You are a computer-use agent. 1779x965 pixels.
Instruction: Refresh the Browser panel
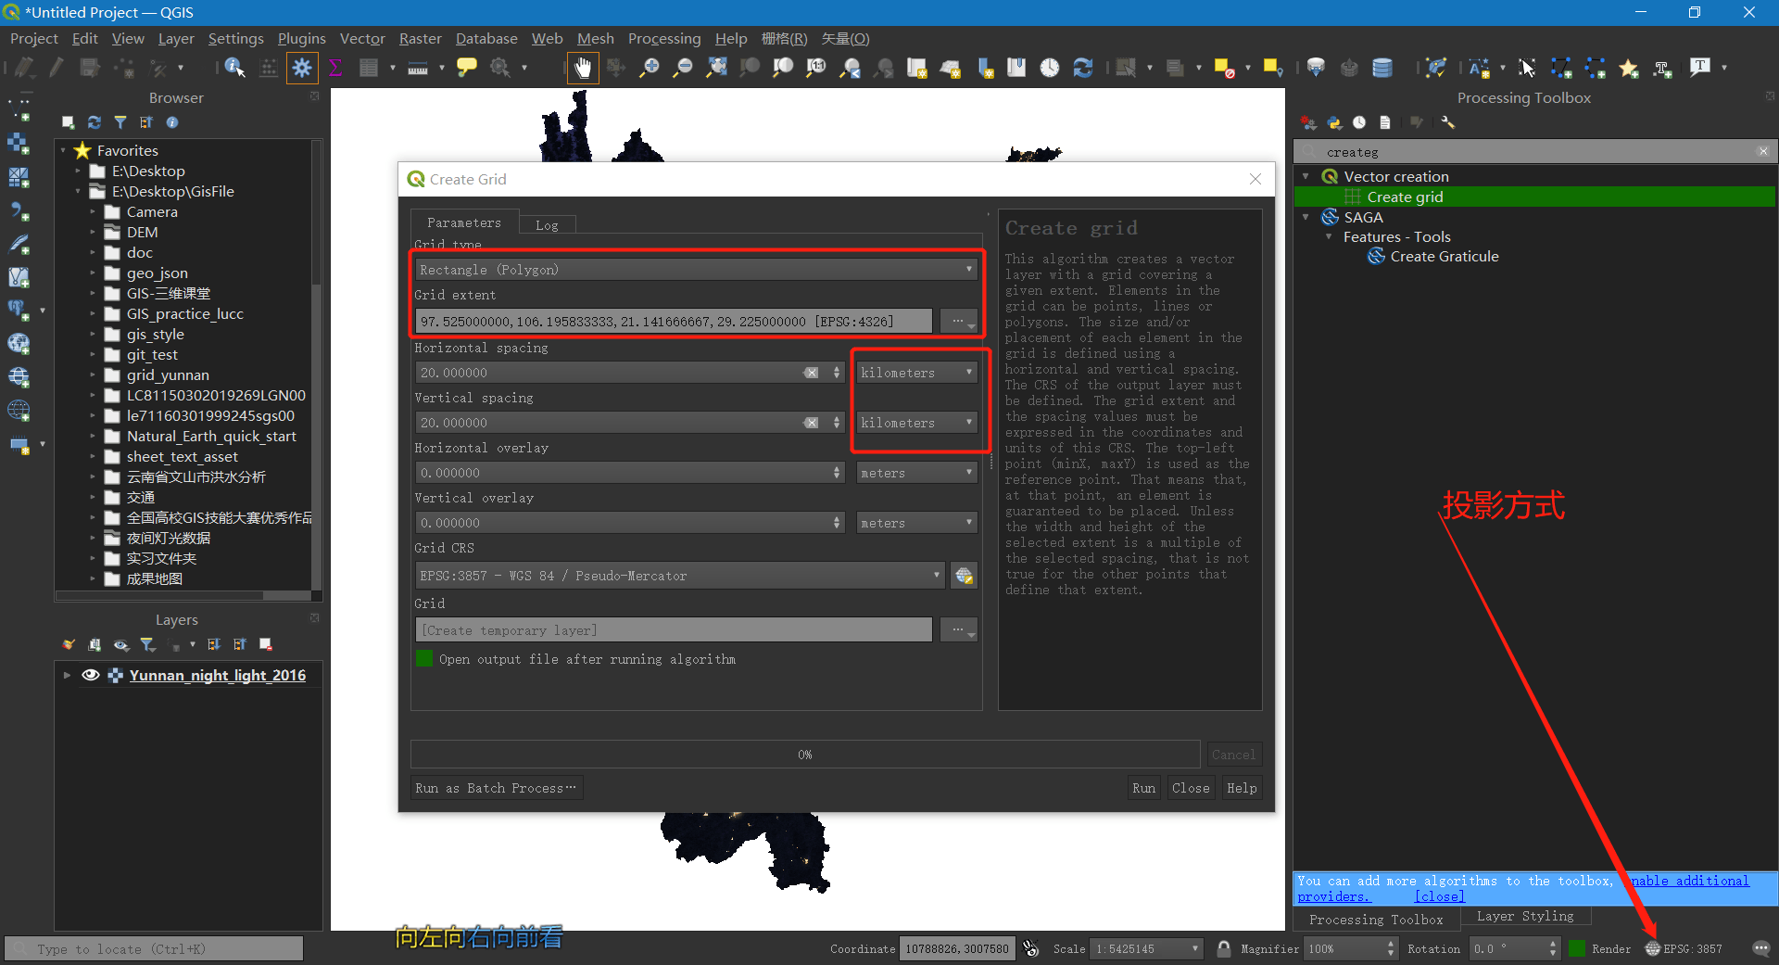pyautogui.click(x=94, y=122)
